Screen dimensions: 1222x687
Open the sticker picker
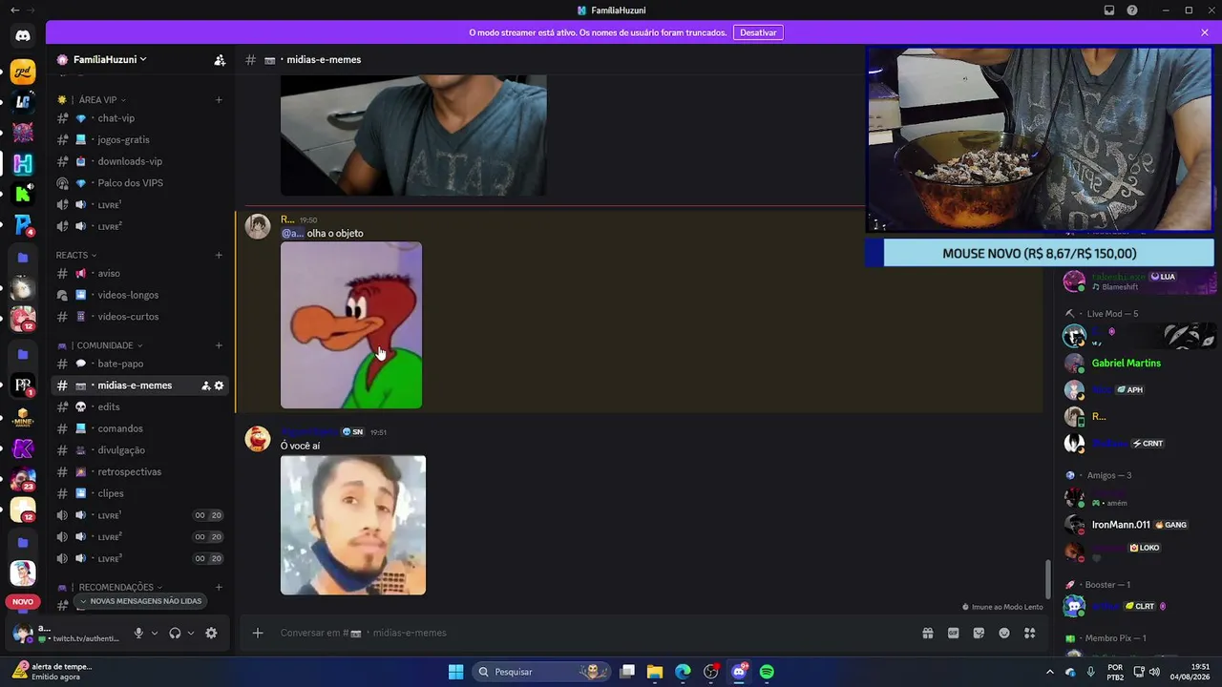click(x=979, y=633)
